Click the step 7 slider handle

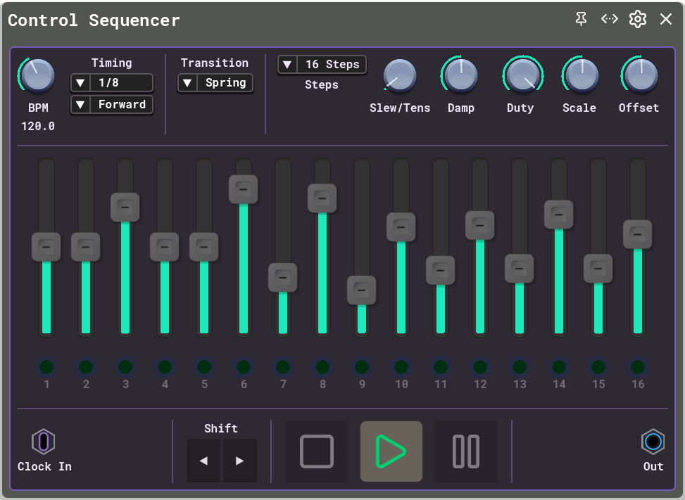click(283, 278)
